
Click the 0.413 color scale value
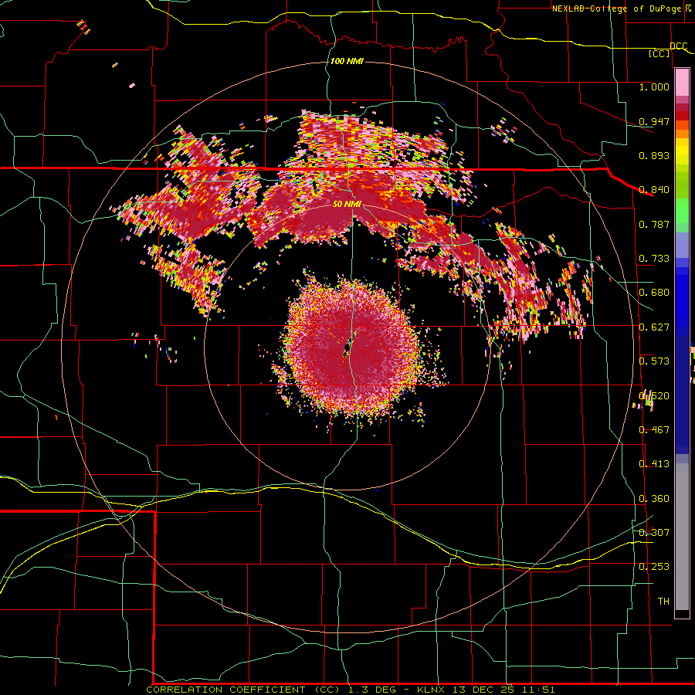654,464
